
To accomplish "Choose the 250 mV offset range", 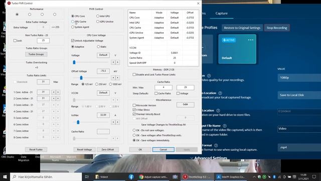I will (x=97, y=84).
